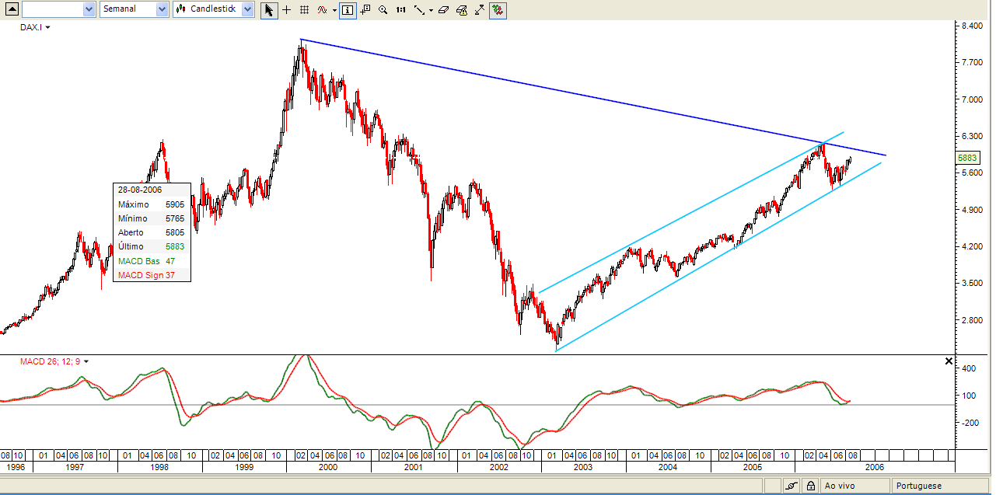This screenshot has width=996, height=495.
Task: Open the Semanal timeframe dropdown
Action: (160, 10)
